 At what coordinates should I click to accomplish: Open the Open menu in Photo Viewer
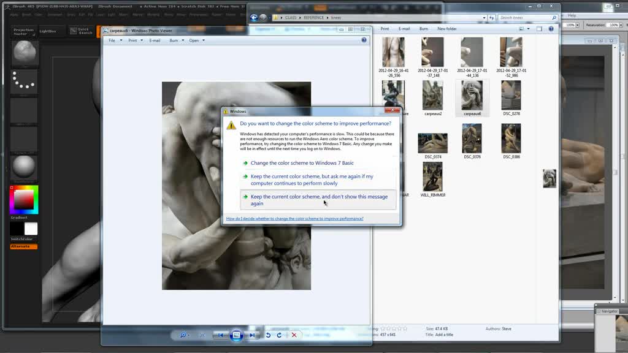point(197,40)
